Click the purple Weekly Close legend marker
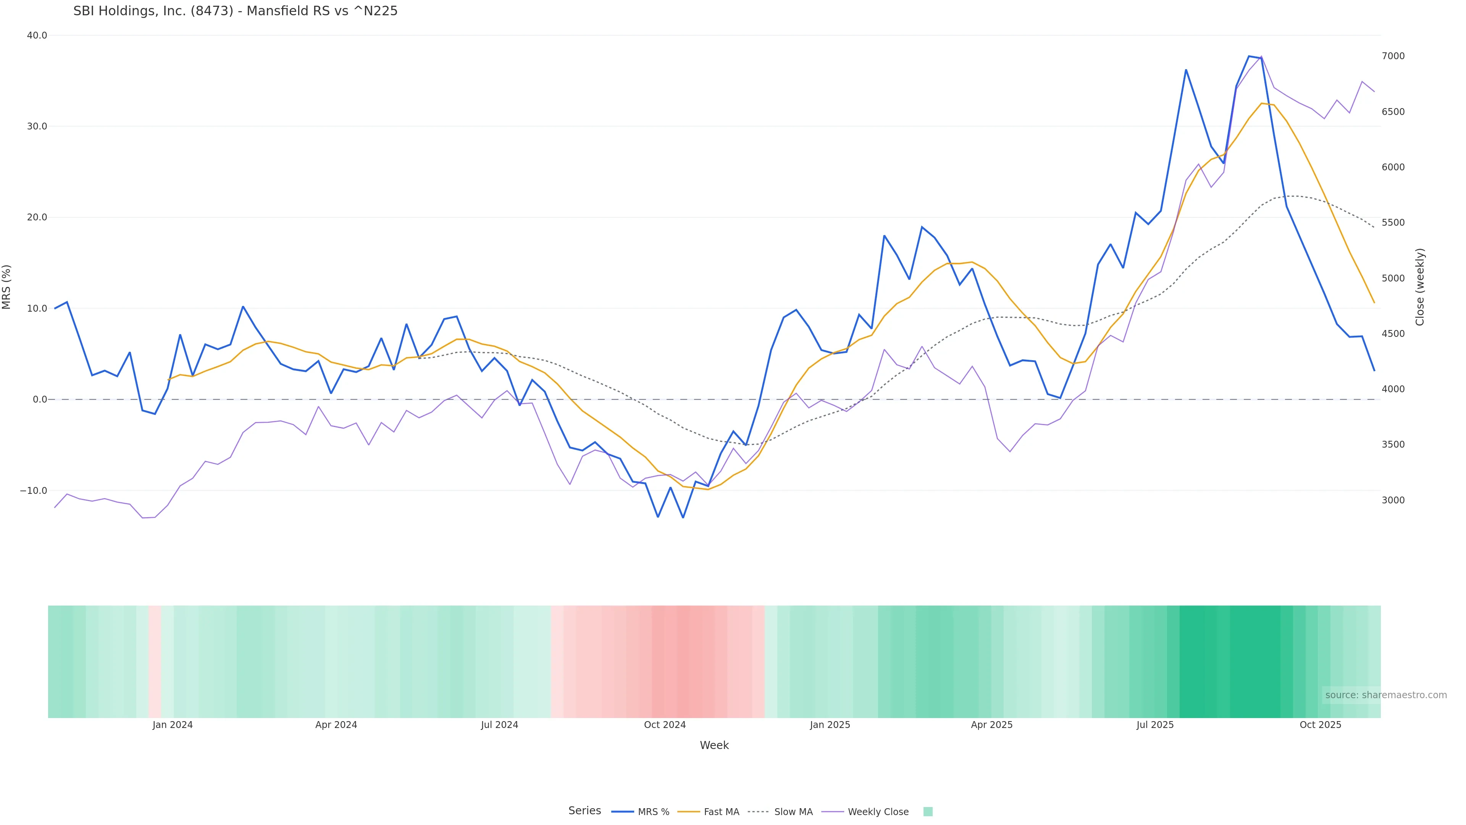Image resolution: width=1466 pixels, height=825 pixels. point(833,812)
